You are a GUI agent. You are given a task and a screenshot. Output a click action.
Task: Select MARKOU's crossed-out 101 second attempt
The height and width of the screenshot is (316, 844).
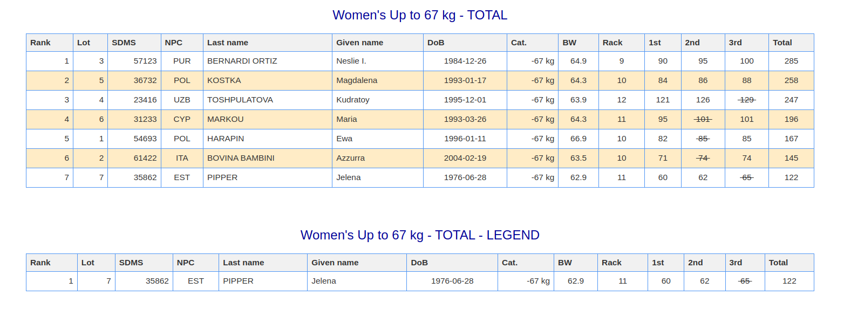point(703,119)
